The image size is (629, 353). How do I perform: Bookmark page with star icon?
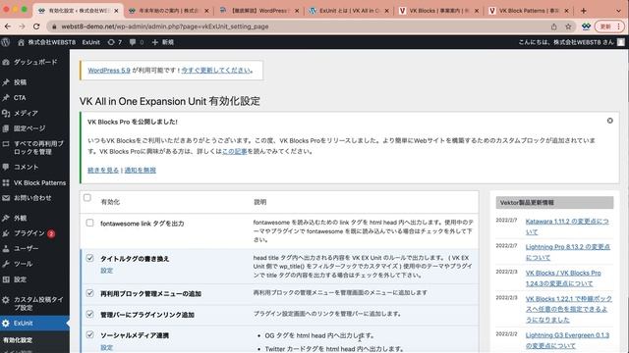568,26
